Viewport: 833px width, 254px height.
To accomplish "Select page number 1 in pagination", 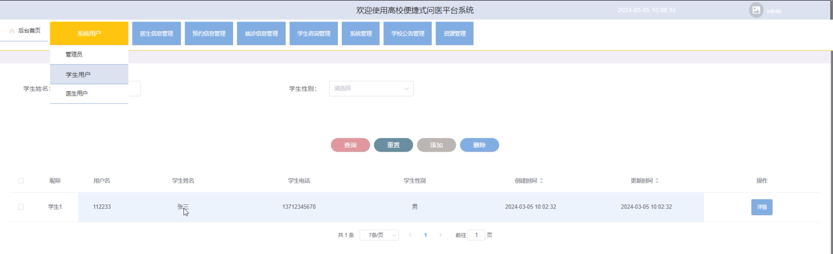I will tap(426, 236).
